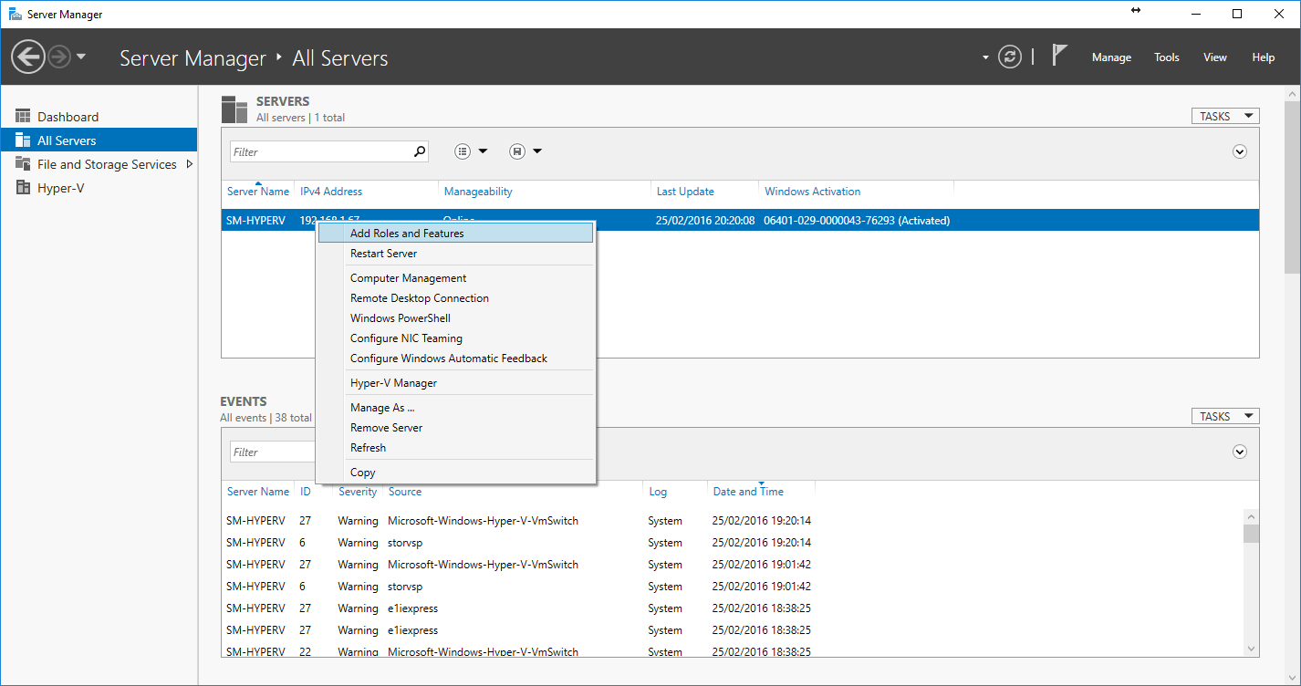Sort events by Severity column
This screenshot has width=1301, height=686.
[358, 492]
